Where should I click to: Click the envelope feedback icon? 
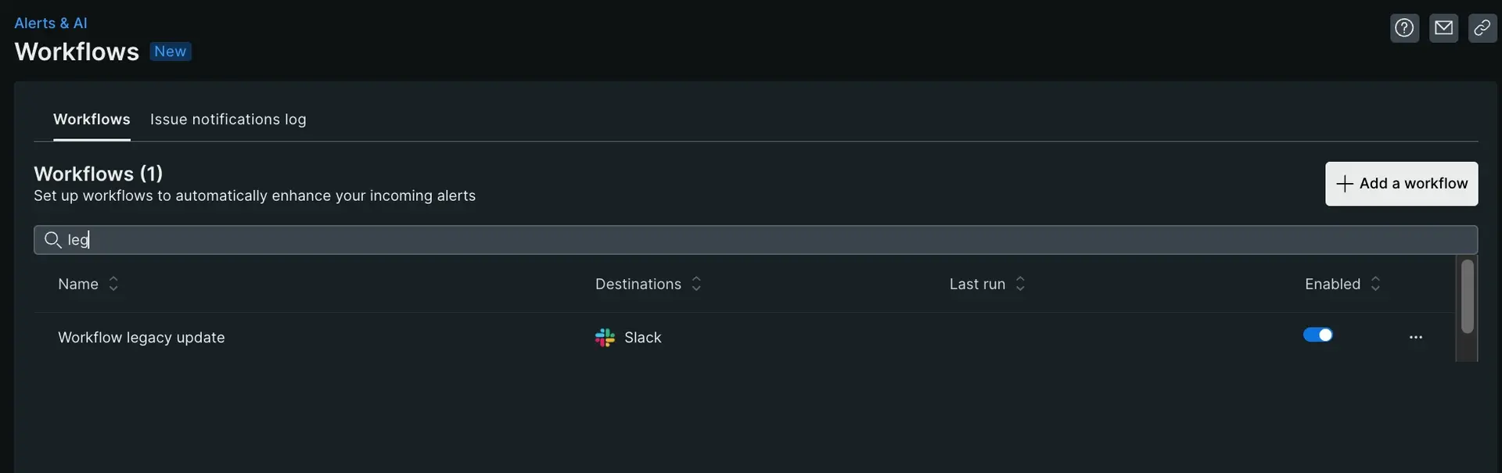pyautogui.click(x=1443, y=28)
